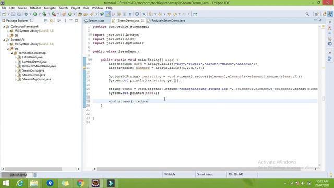This screenshot has height=188, width=334.
Task: Click line 19 in the code editor
Action: (205, 101)
